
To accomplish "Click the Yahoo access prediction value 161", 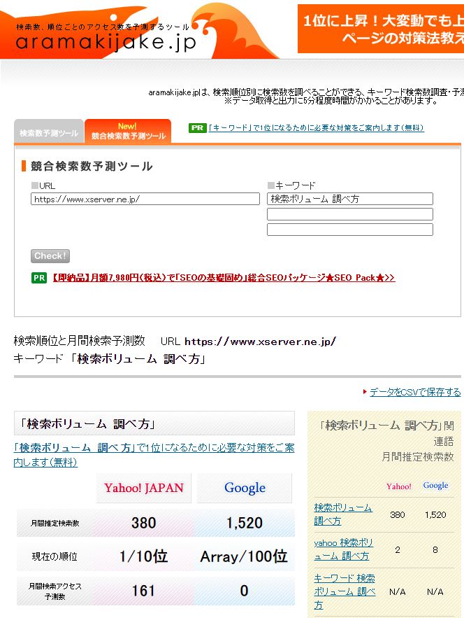I will (143, 591).
